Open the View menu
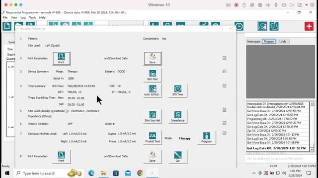 coord(14,18)
